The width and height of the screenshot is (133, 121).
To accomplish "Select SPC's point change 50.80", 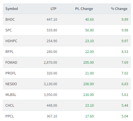I will [89, 30].
